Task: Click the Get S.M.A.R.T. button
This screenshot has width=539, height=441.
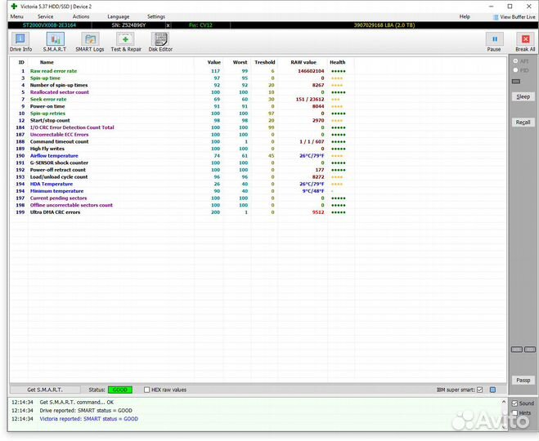Action: click(45, 390)
